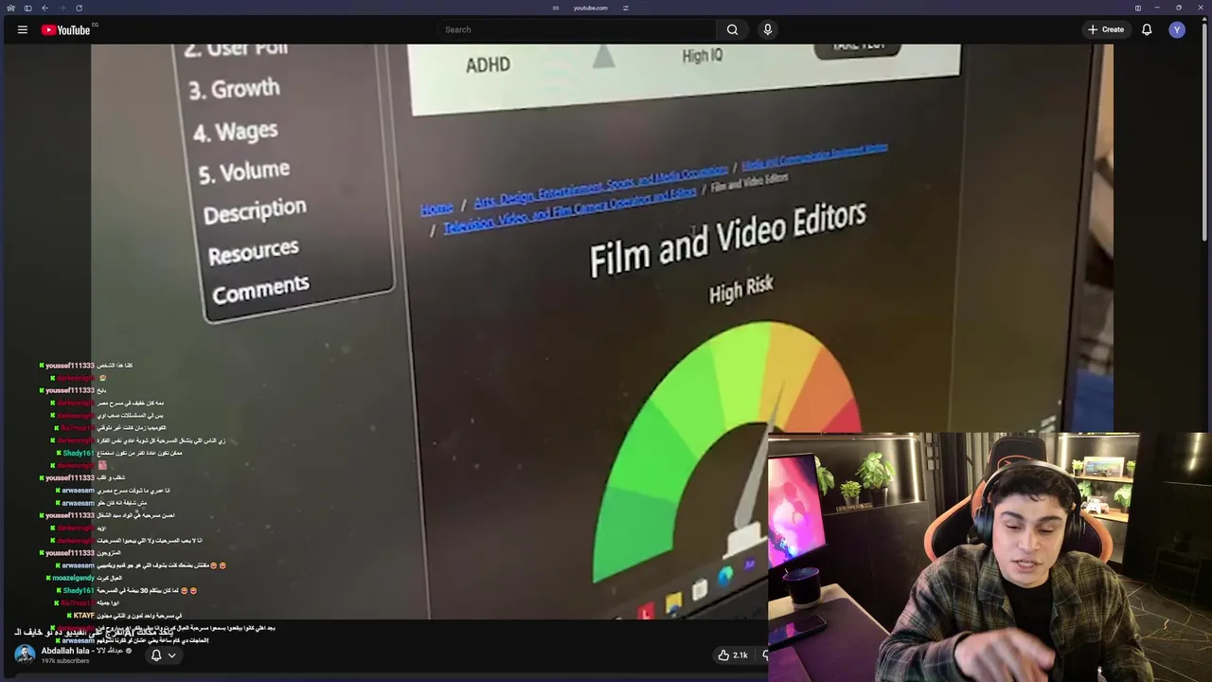This screenshot has width=1212, height=682.
Task: Click the magnifier search button
Action: point(732,29)
